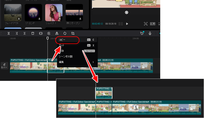204x118 pixels.
Task: Click the rotate icon in timeline toolbar
Action: click(65, 34)
